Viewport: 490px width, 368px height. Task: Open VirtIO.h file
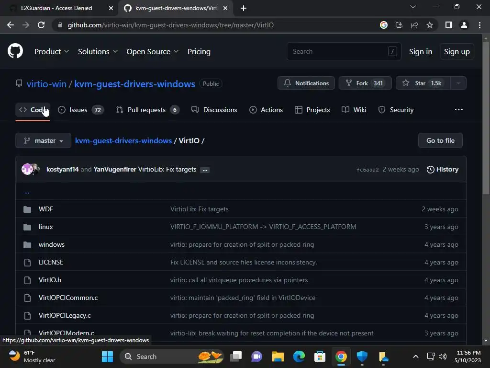tap(50, 280)
